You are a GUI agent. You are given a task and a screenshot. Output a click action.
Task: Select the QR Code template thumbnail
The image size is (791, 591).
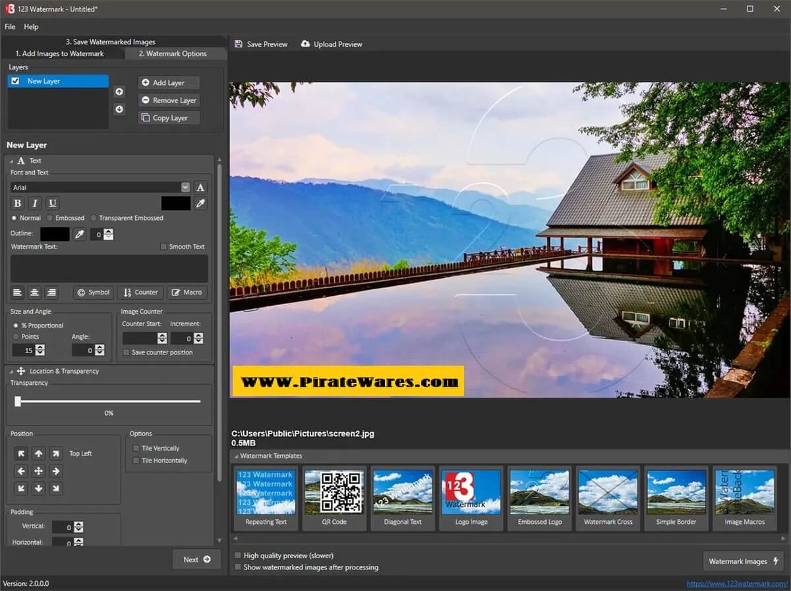coord(334,497)
